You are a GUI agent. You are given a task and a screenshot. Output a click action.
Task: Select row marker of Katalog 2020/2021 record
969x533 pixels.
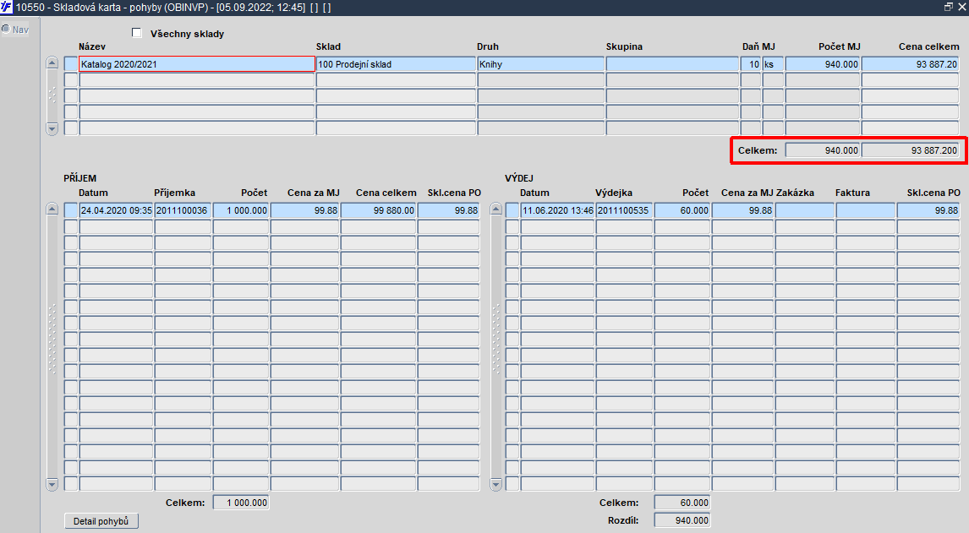click(x=71, y=63)
